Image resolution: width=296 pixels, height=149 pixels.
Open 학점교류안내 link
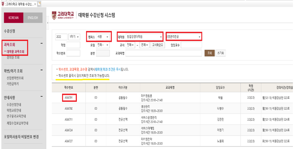(x=14, y=110)
